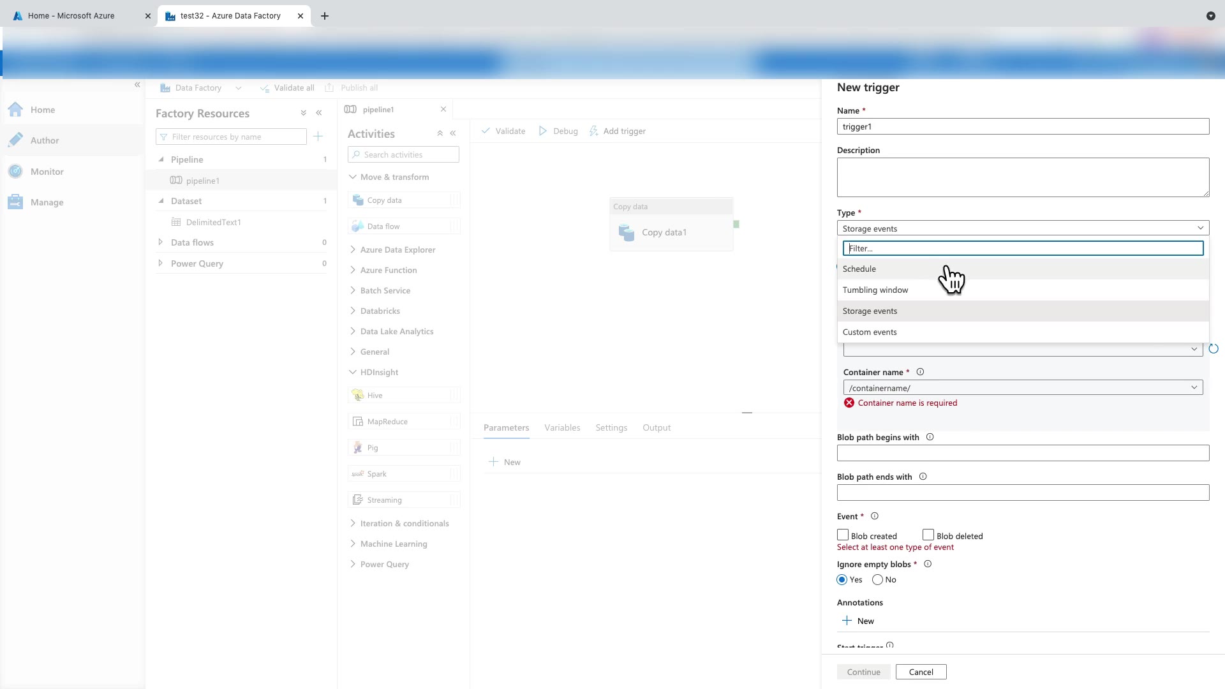Click the refresh icon beside storage dropdown
Viewport: 1225px width, 689px height.
pyautogui.click(x=1214, y=349)
